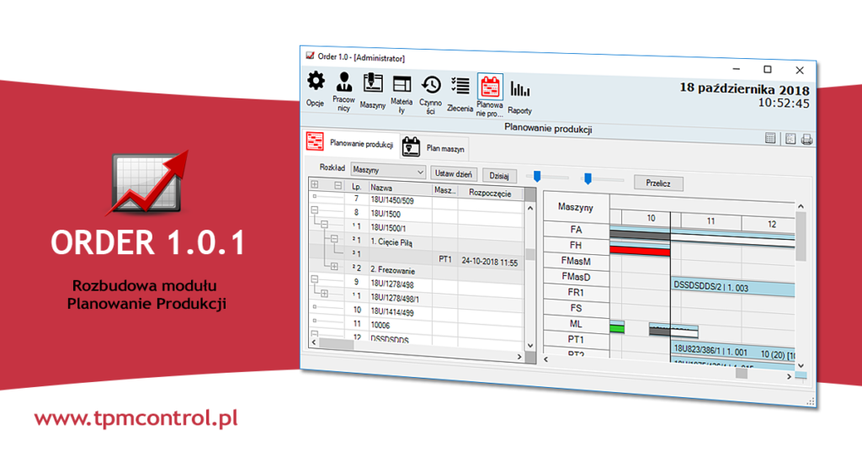Select the dark gray bar in FA row
The image size is (862, 451).
pos(640,235)
